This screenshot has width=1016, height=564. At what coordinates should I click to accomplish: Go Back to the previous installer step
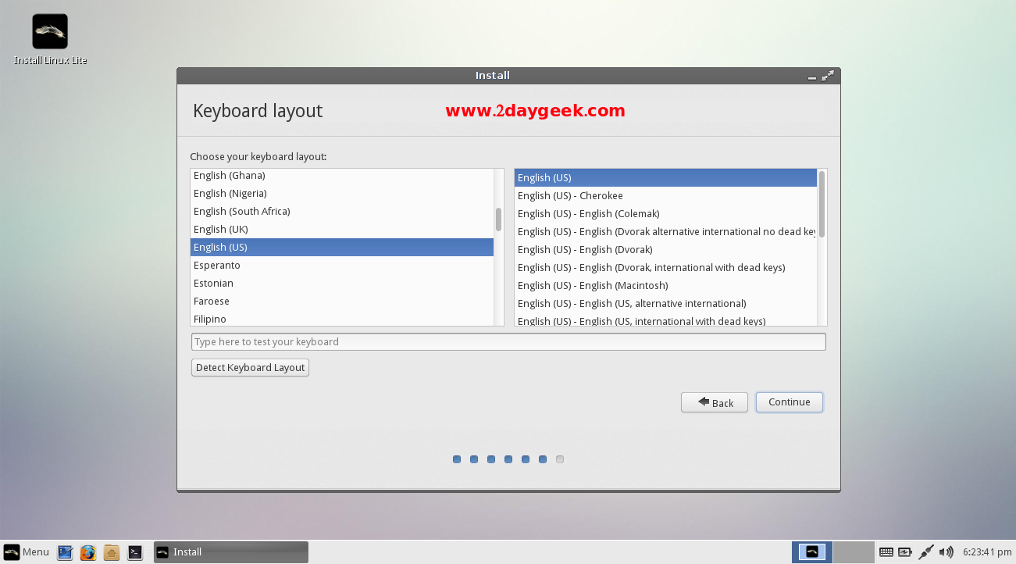[714, 402]
